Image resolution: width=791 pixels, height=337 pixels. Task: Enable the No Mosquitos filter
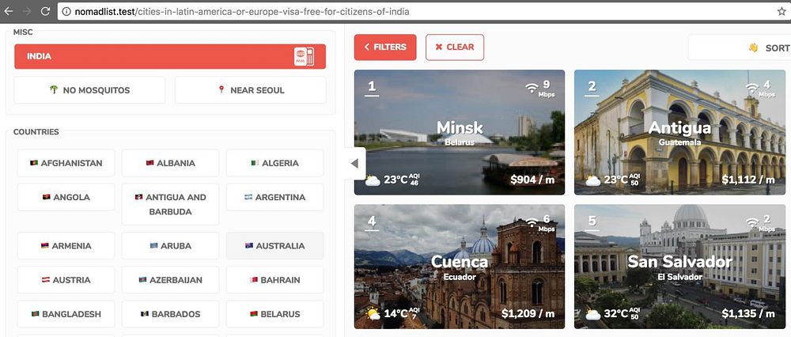90,90
